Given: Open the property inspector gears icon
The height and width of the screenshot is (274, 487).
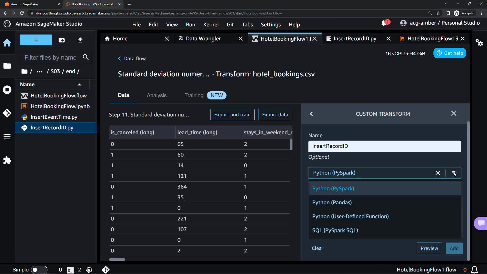Looking at the screenshot, I should click(x=479, y=43).
